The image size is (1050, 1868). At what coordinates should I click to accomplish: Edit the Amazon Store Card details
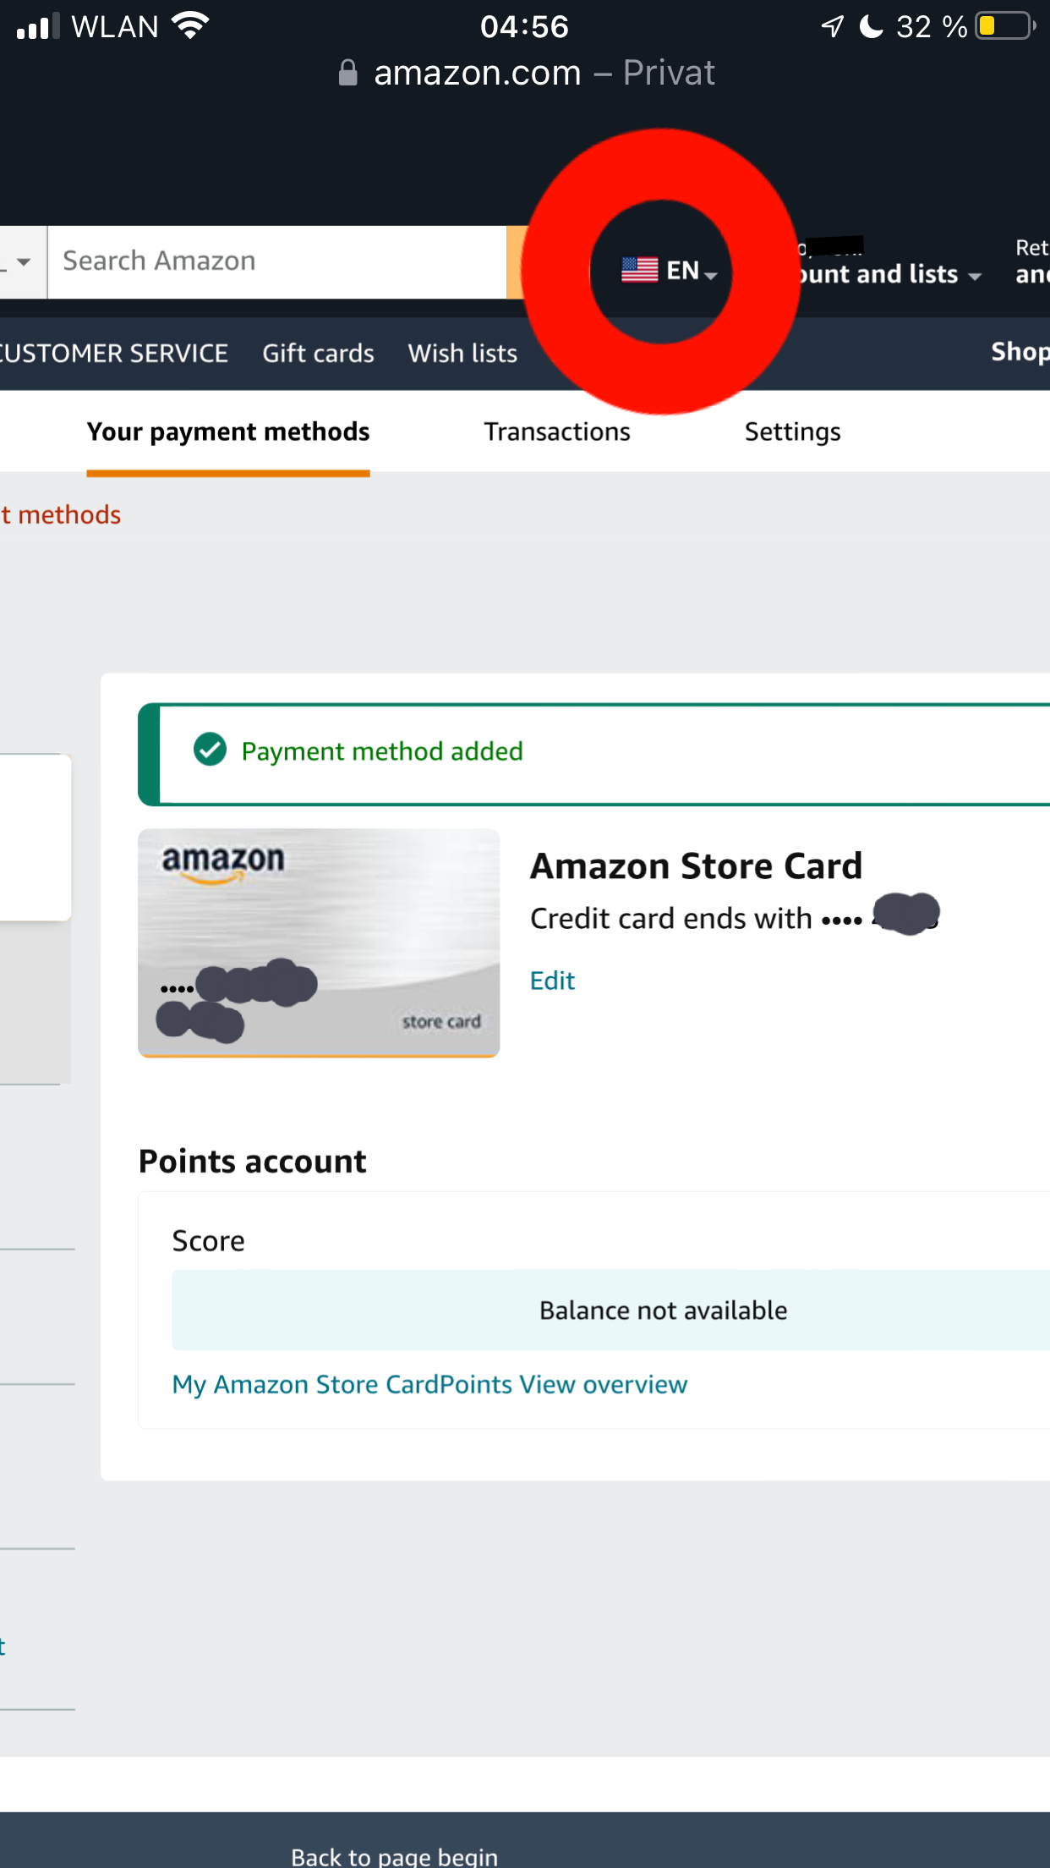pyautogui.click(x=551, y=980)
